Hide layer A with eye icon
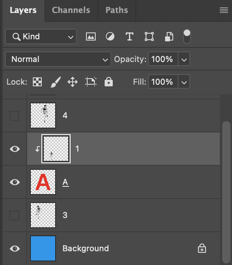This screenshot has height=265, width=232. tap(15, 182)
